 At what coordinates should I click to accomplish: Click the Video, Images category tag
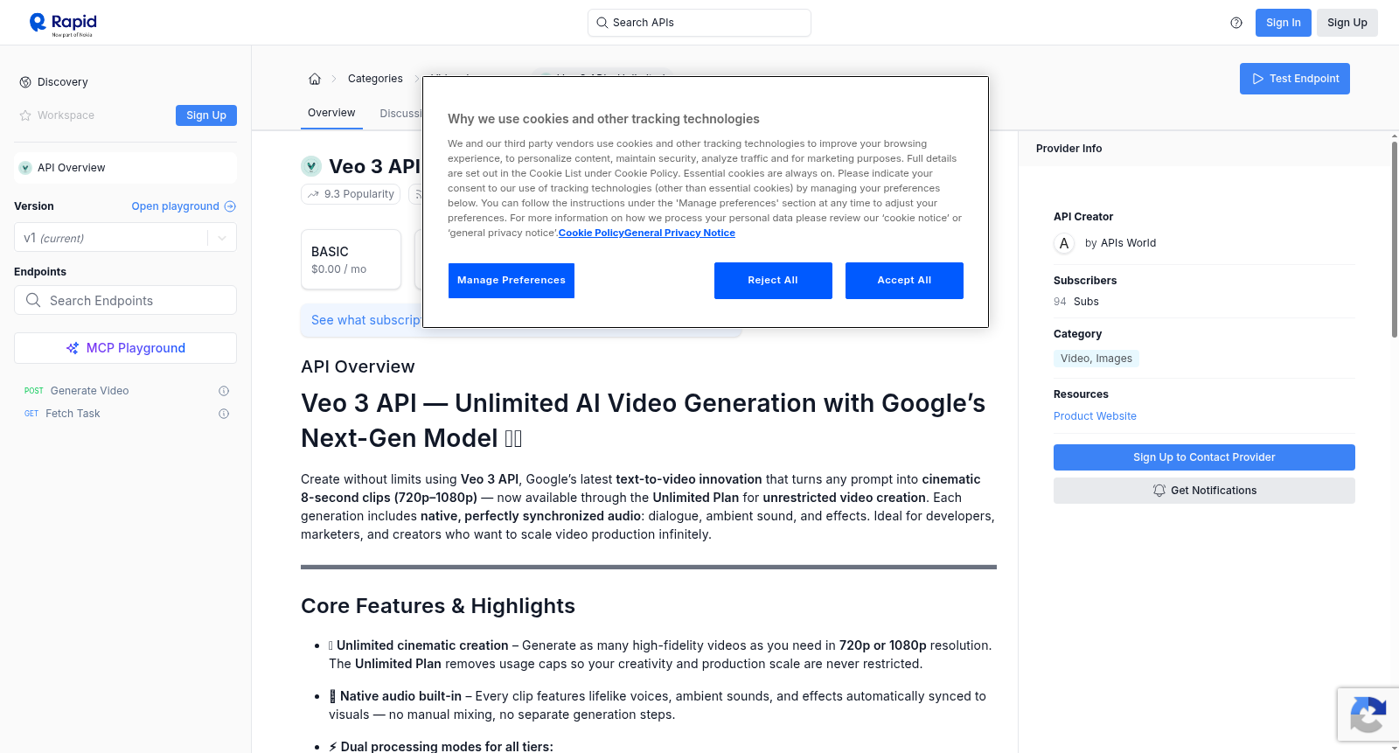[x=1096, y=359]
